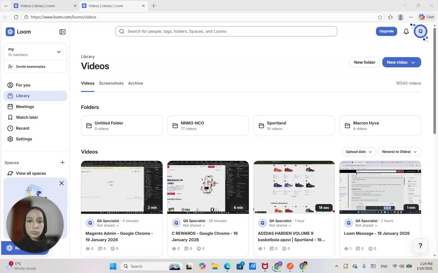Open the notifications bell
438x273 pixels.
click(x=406, y=31)
